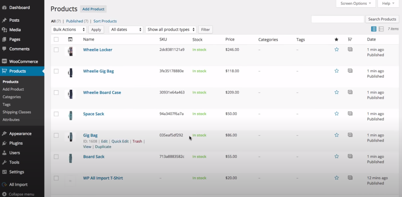Open the Bulk Actions dropdown

click(69, 30)
